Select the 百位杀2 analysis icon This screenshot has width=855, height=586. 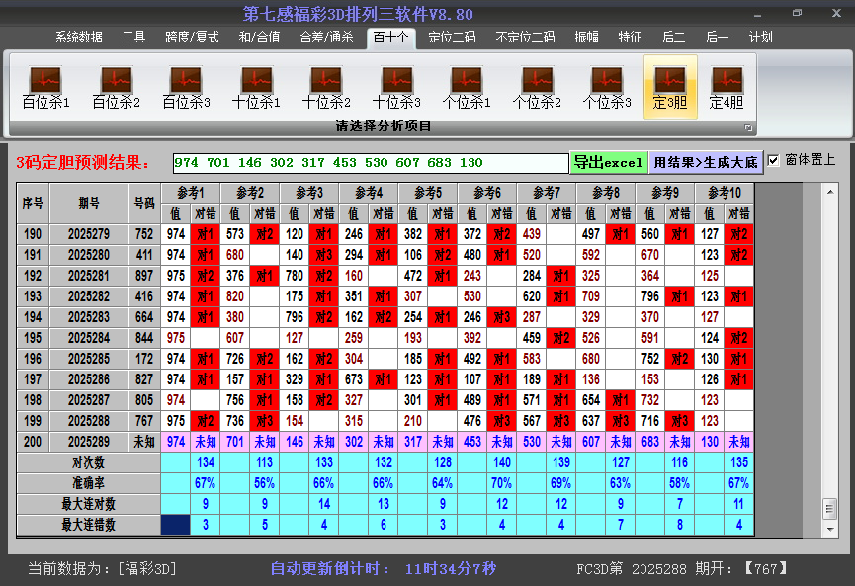click(x=114, y=84)
